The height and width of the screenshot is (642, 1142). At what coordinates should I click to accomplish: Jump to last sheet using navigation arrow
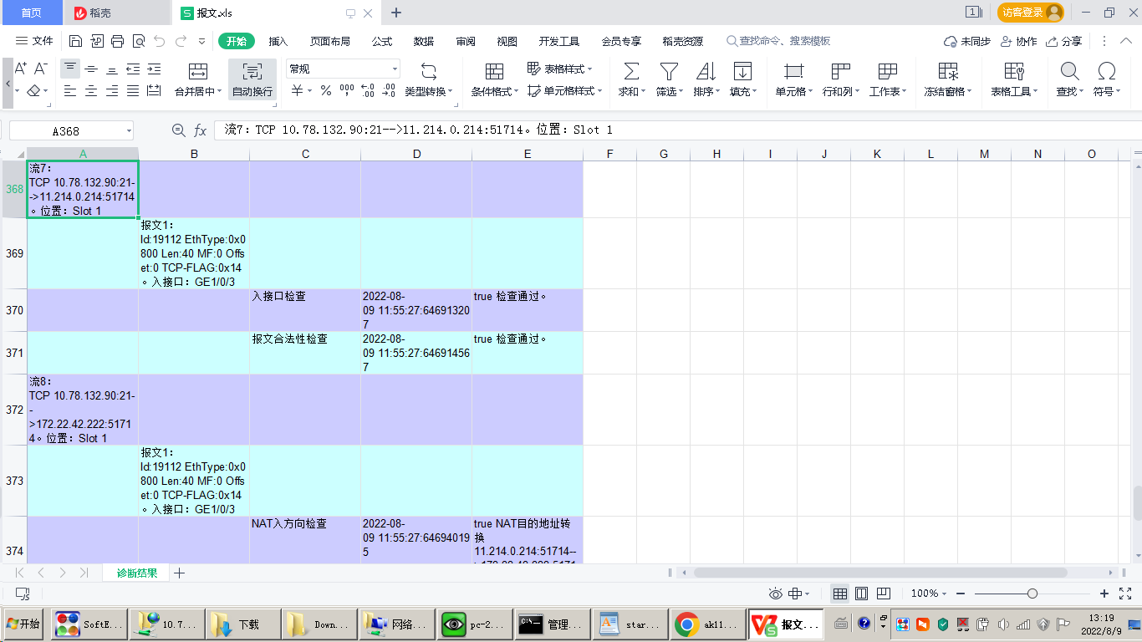(84, 573)
